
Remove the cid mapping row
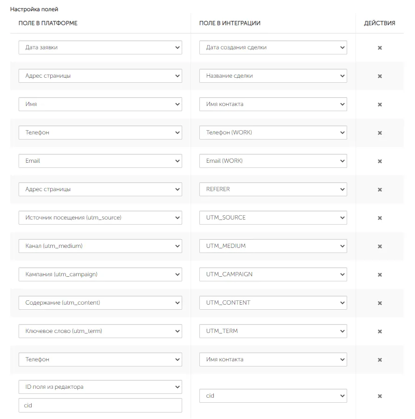click(x=380, y=396)
